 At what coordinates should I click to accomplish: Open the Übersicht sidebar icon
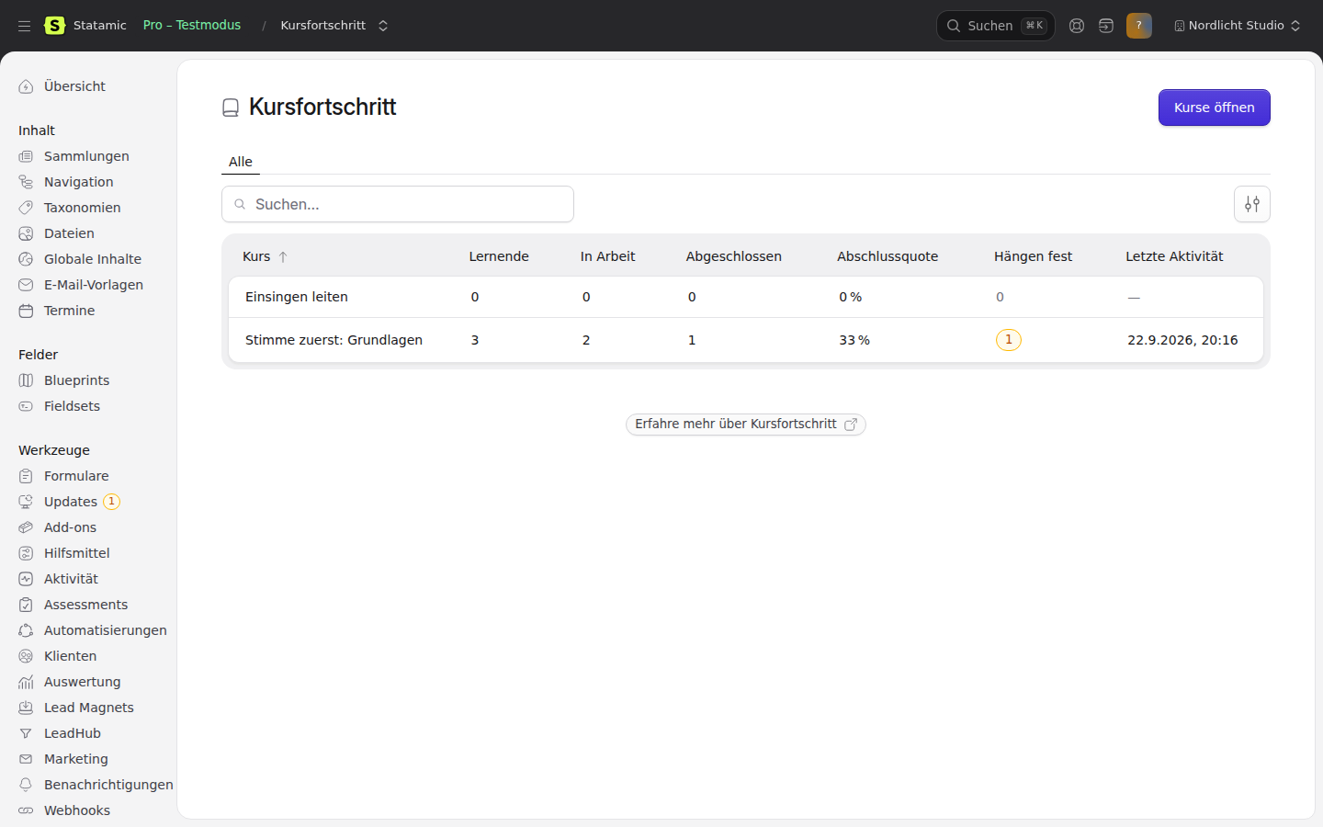tap(26, 86)
